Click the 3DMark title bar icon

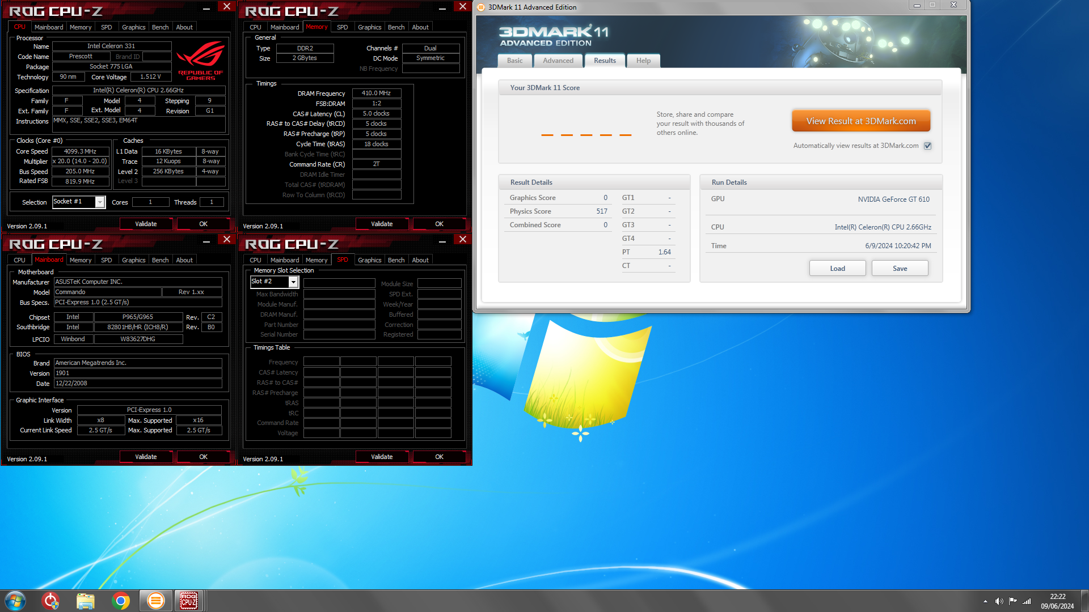click(482, 7)
